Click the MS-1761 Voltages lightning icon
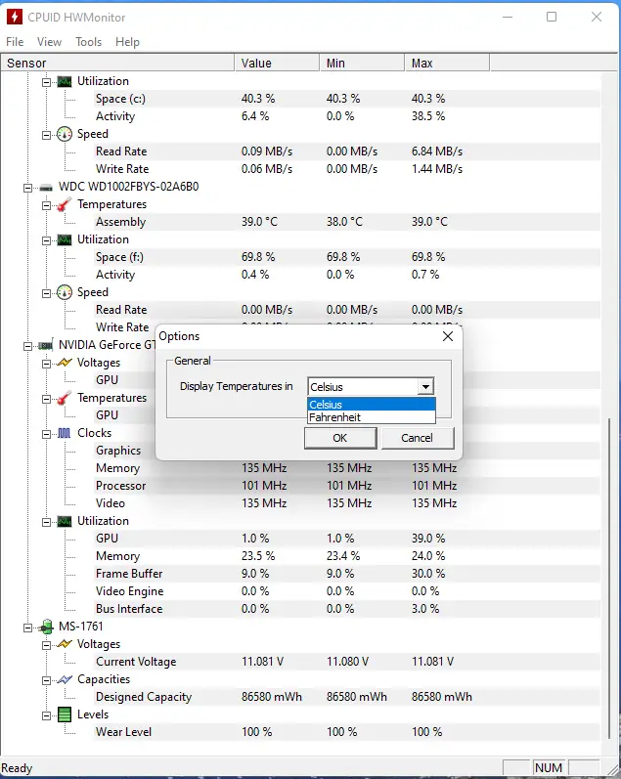Screen dimensions: 621x779 click(65, 644)
